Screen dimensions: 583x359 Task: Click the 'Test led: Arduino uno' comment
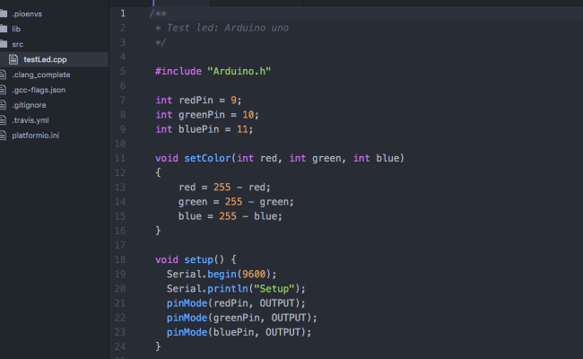[227, 28]
